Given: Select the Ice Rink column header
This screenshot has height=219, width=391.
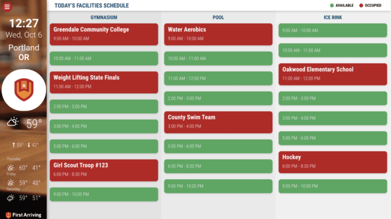Looking at the screenshot, I should [332, 17].
